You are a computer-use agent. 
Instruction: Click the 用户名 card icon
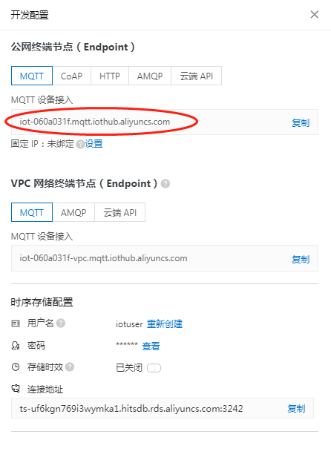(16, 323)
